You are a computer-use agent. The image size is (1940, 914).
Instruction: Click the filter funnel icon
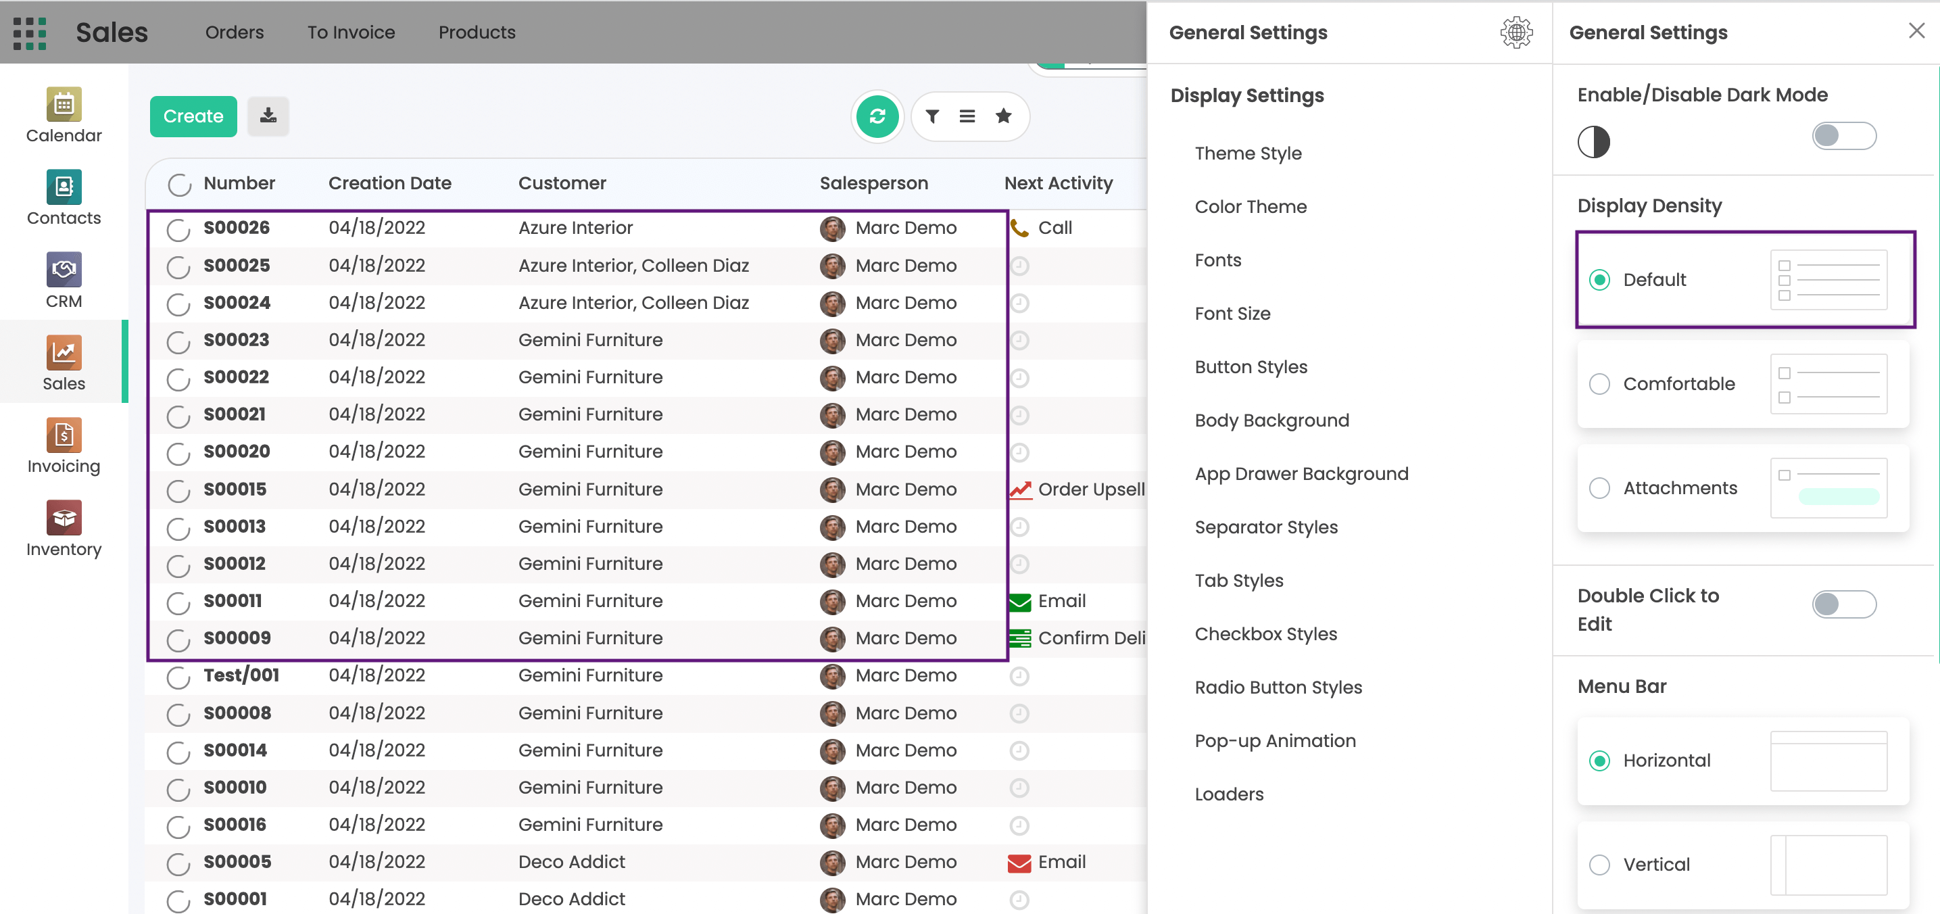point(932,116)
